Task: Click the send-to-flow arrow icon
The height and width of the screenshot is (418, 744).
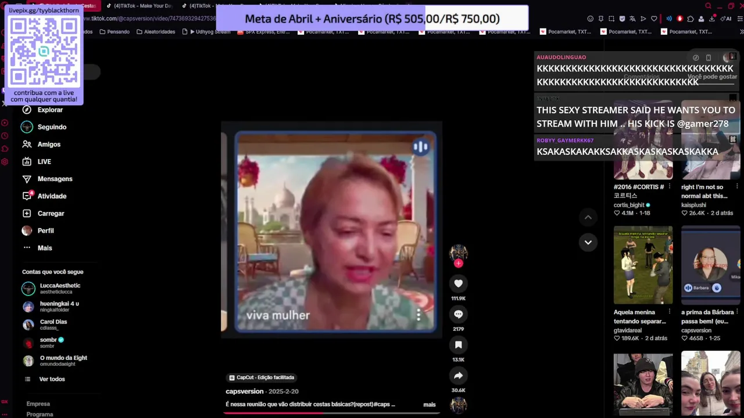Action: pos(643,19)
